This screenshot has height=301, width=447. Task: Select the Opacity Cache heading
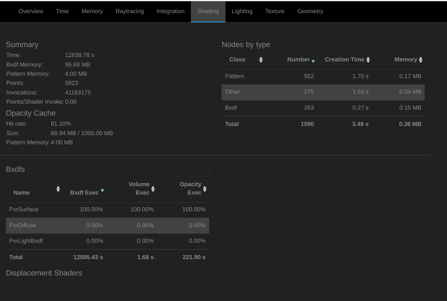31,113
